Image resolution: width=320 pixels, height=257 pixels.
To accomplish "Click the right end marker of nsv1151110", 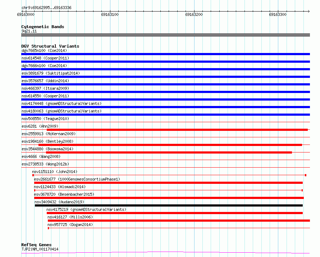I will coord(306,175).
